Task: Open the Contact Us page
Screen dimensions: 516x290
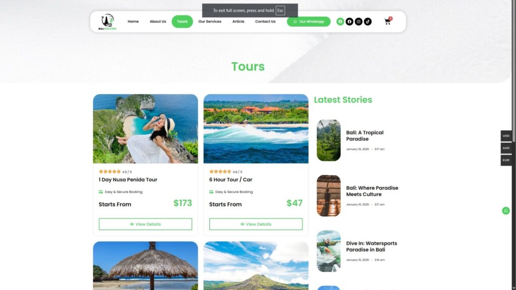Action: point(265,22)
